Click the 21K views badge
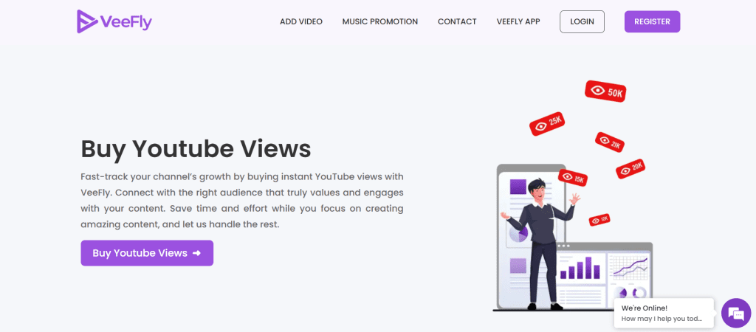This screenshot has width=756, height=332. [x=610, y=142]
